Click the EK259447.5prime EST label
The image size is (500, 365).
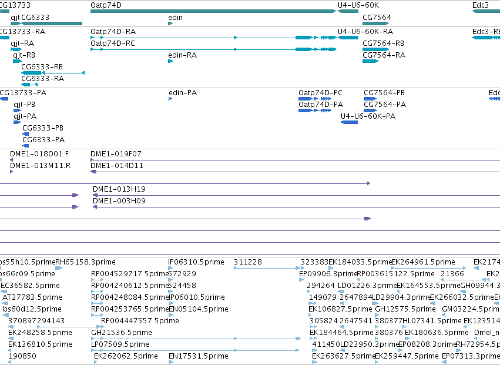(407, 356)
